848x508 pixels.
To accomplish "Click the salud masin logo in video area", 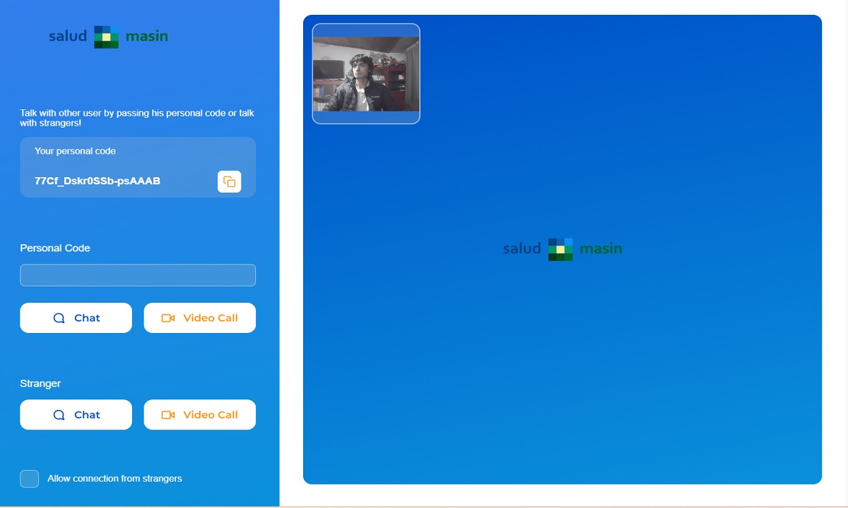I will (x=563, y=248).
